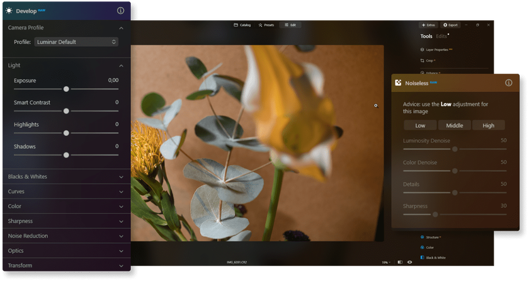
Task: Expand the Transform section
Action: click(x=67, y=265)
